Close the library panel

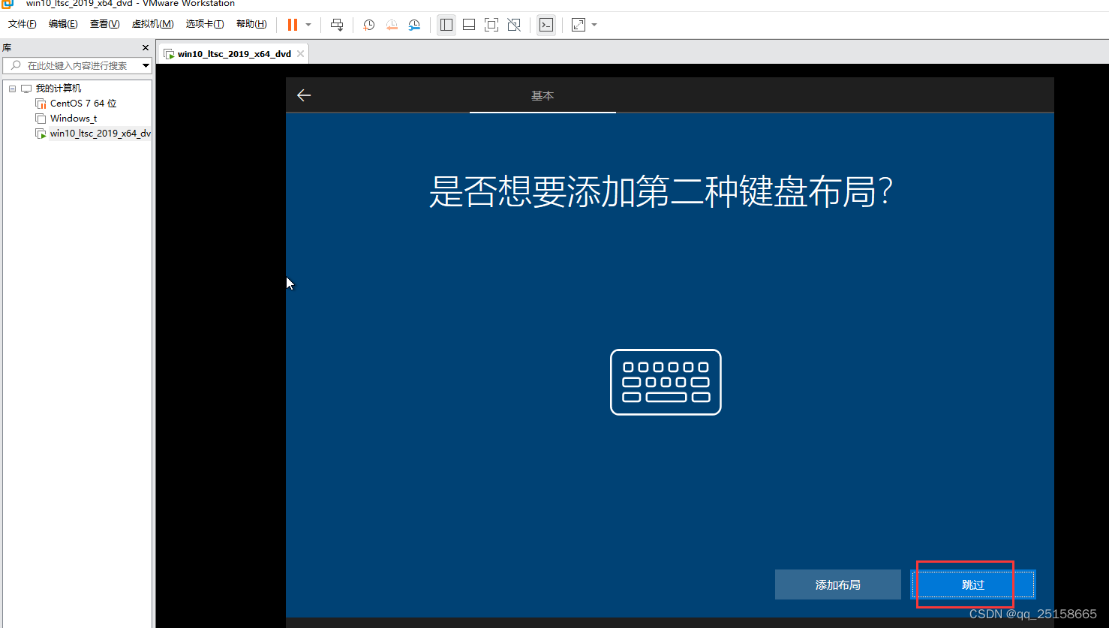pyautogui.click(x=146, y=48)
